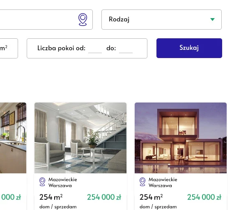Click Mazowieckie Warszawa on right listing
Viewport: 232px width, 210px height.
[x=163, y=182]
